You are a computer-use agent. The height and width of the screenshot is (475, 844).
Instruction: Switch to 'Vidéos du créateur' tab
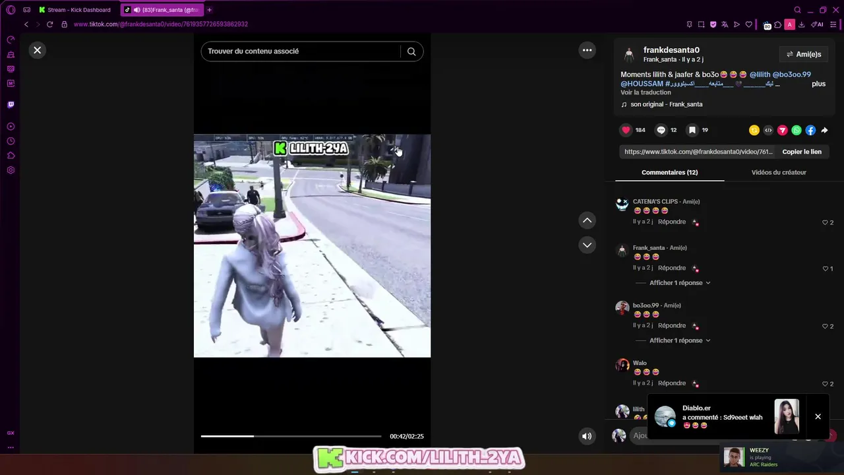tap(779, 172)
